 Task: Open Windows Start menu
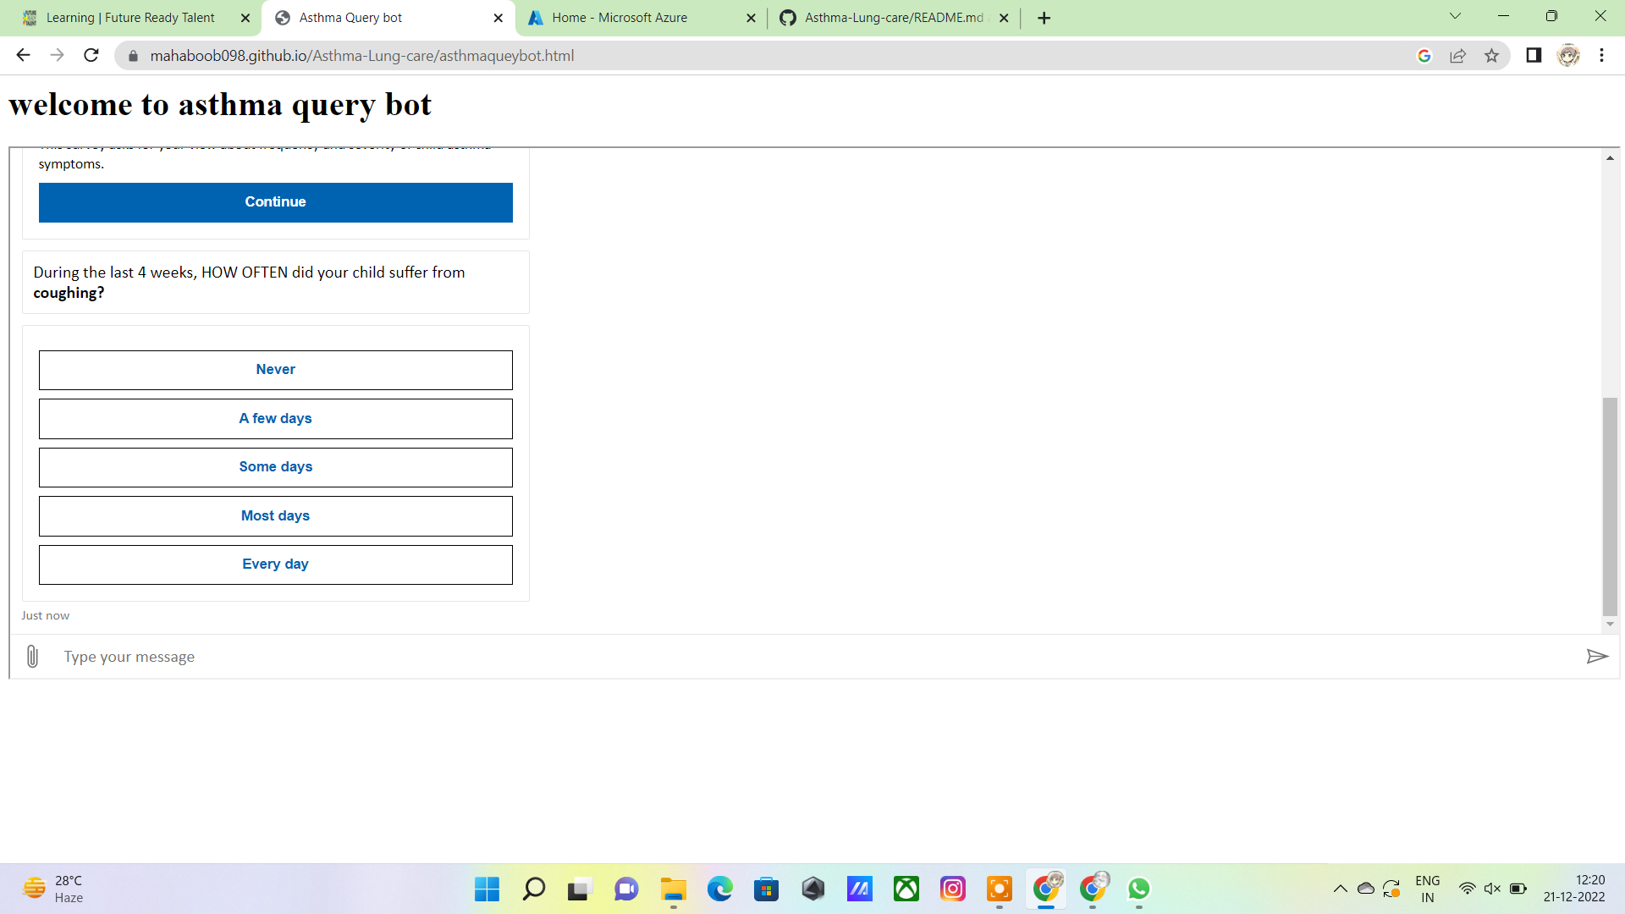point(487,889)
